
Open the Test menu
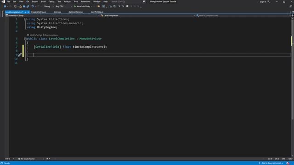point(59,2)
